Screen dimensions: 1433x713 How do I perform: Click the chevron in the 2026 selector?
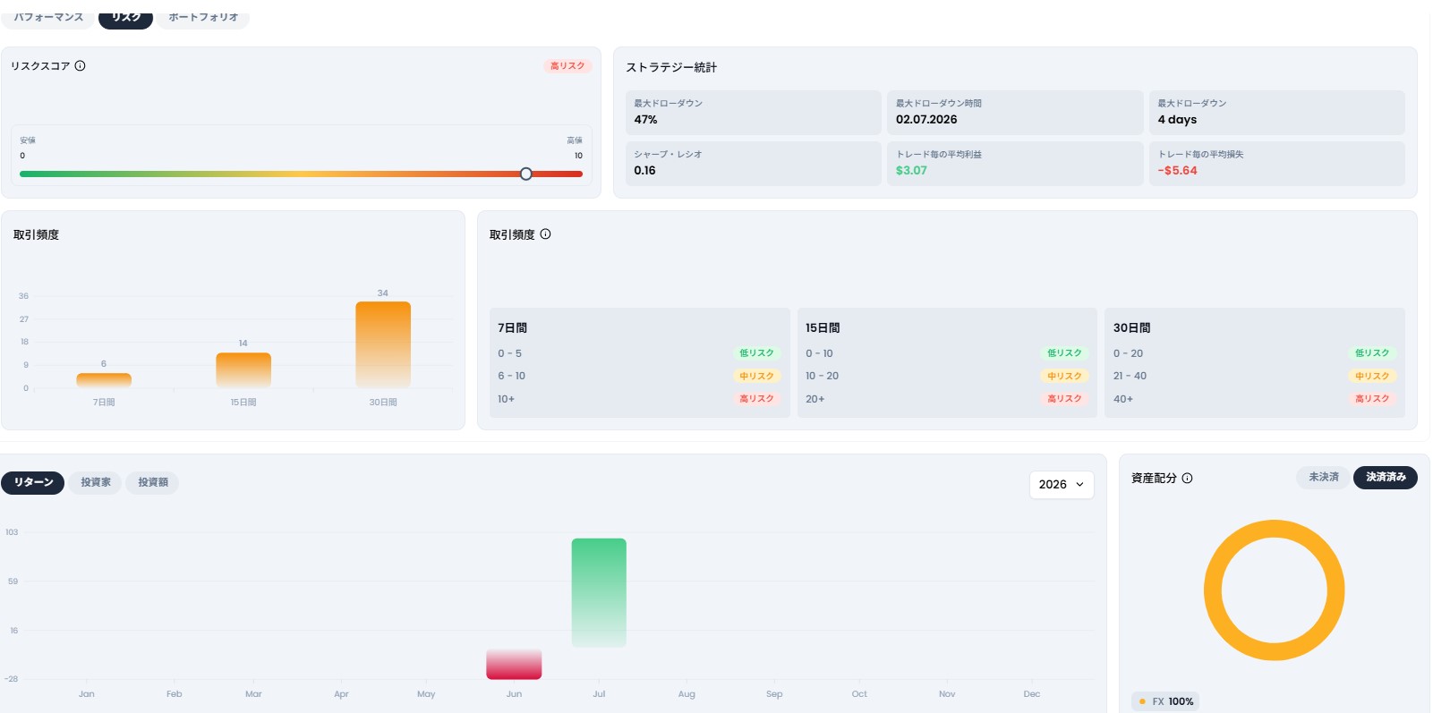pos(1079,484)
